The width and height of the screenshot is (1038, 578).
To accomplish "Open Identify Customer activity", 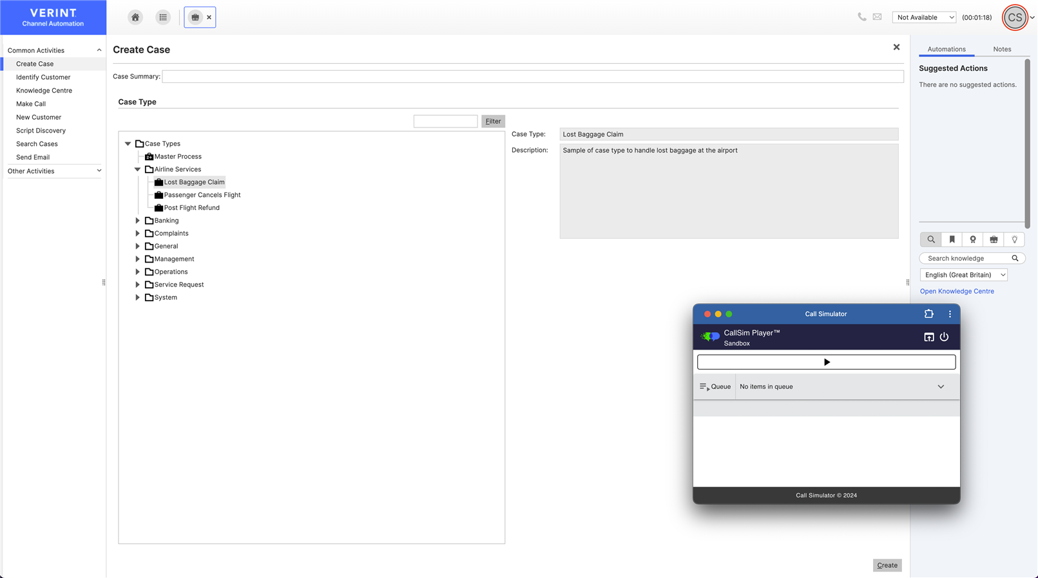I will click(x=43, y=77).
